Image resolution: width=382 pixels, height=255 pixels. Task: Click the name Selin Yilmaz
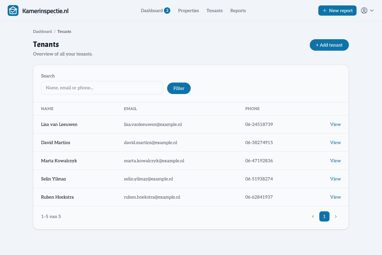[x=53, y=179]
